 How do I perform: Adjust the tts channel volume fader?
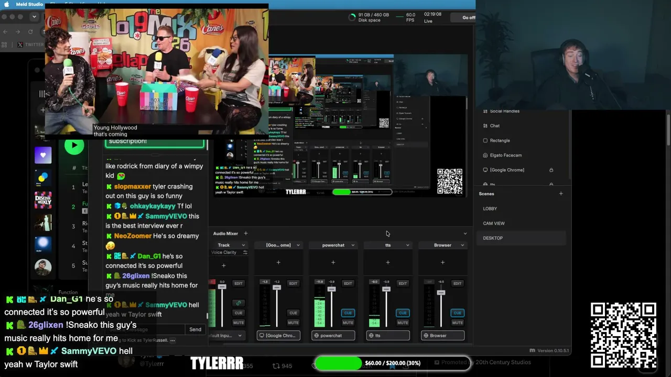pos(386,289)
